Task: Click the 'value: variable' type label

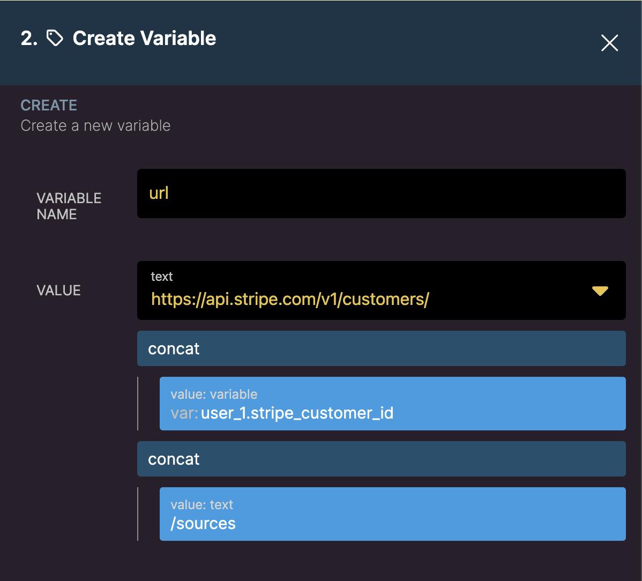Action: click(214, 394)
